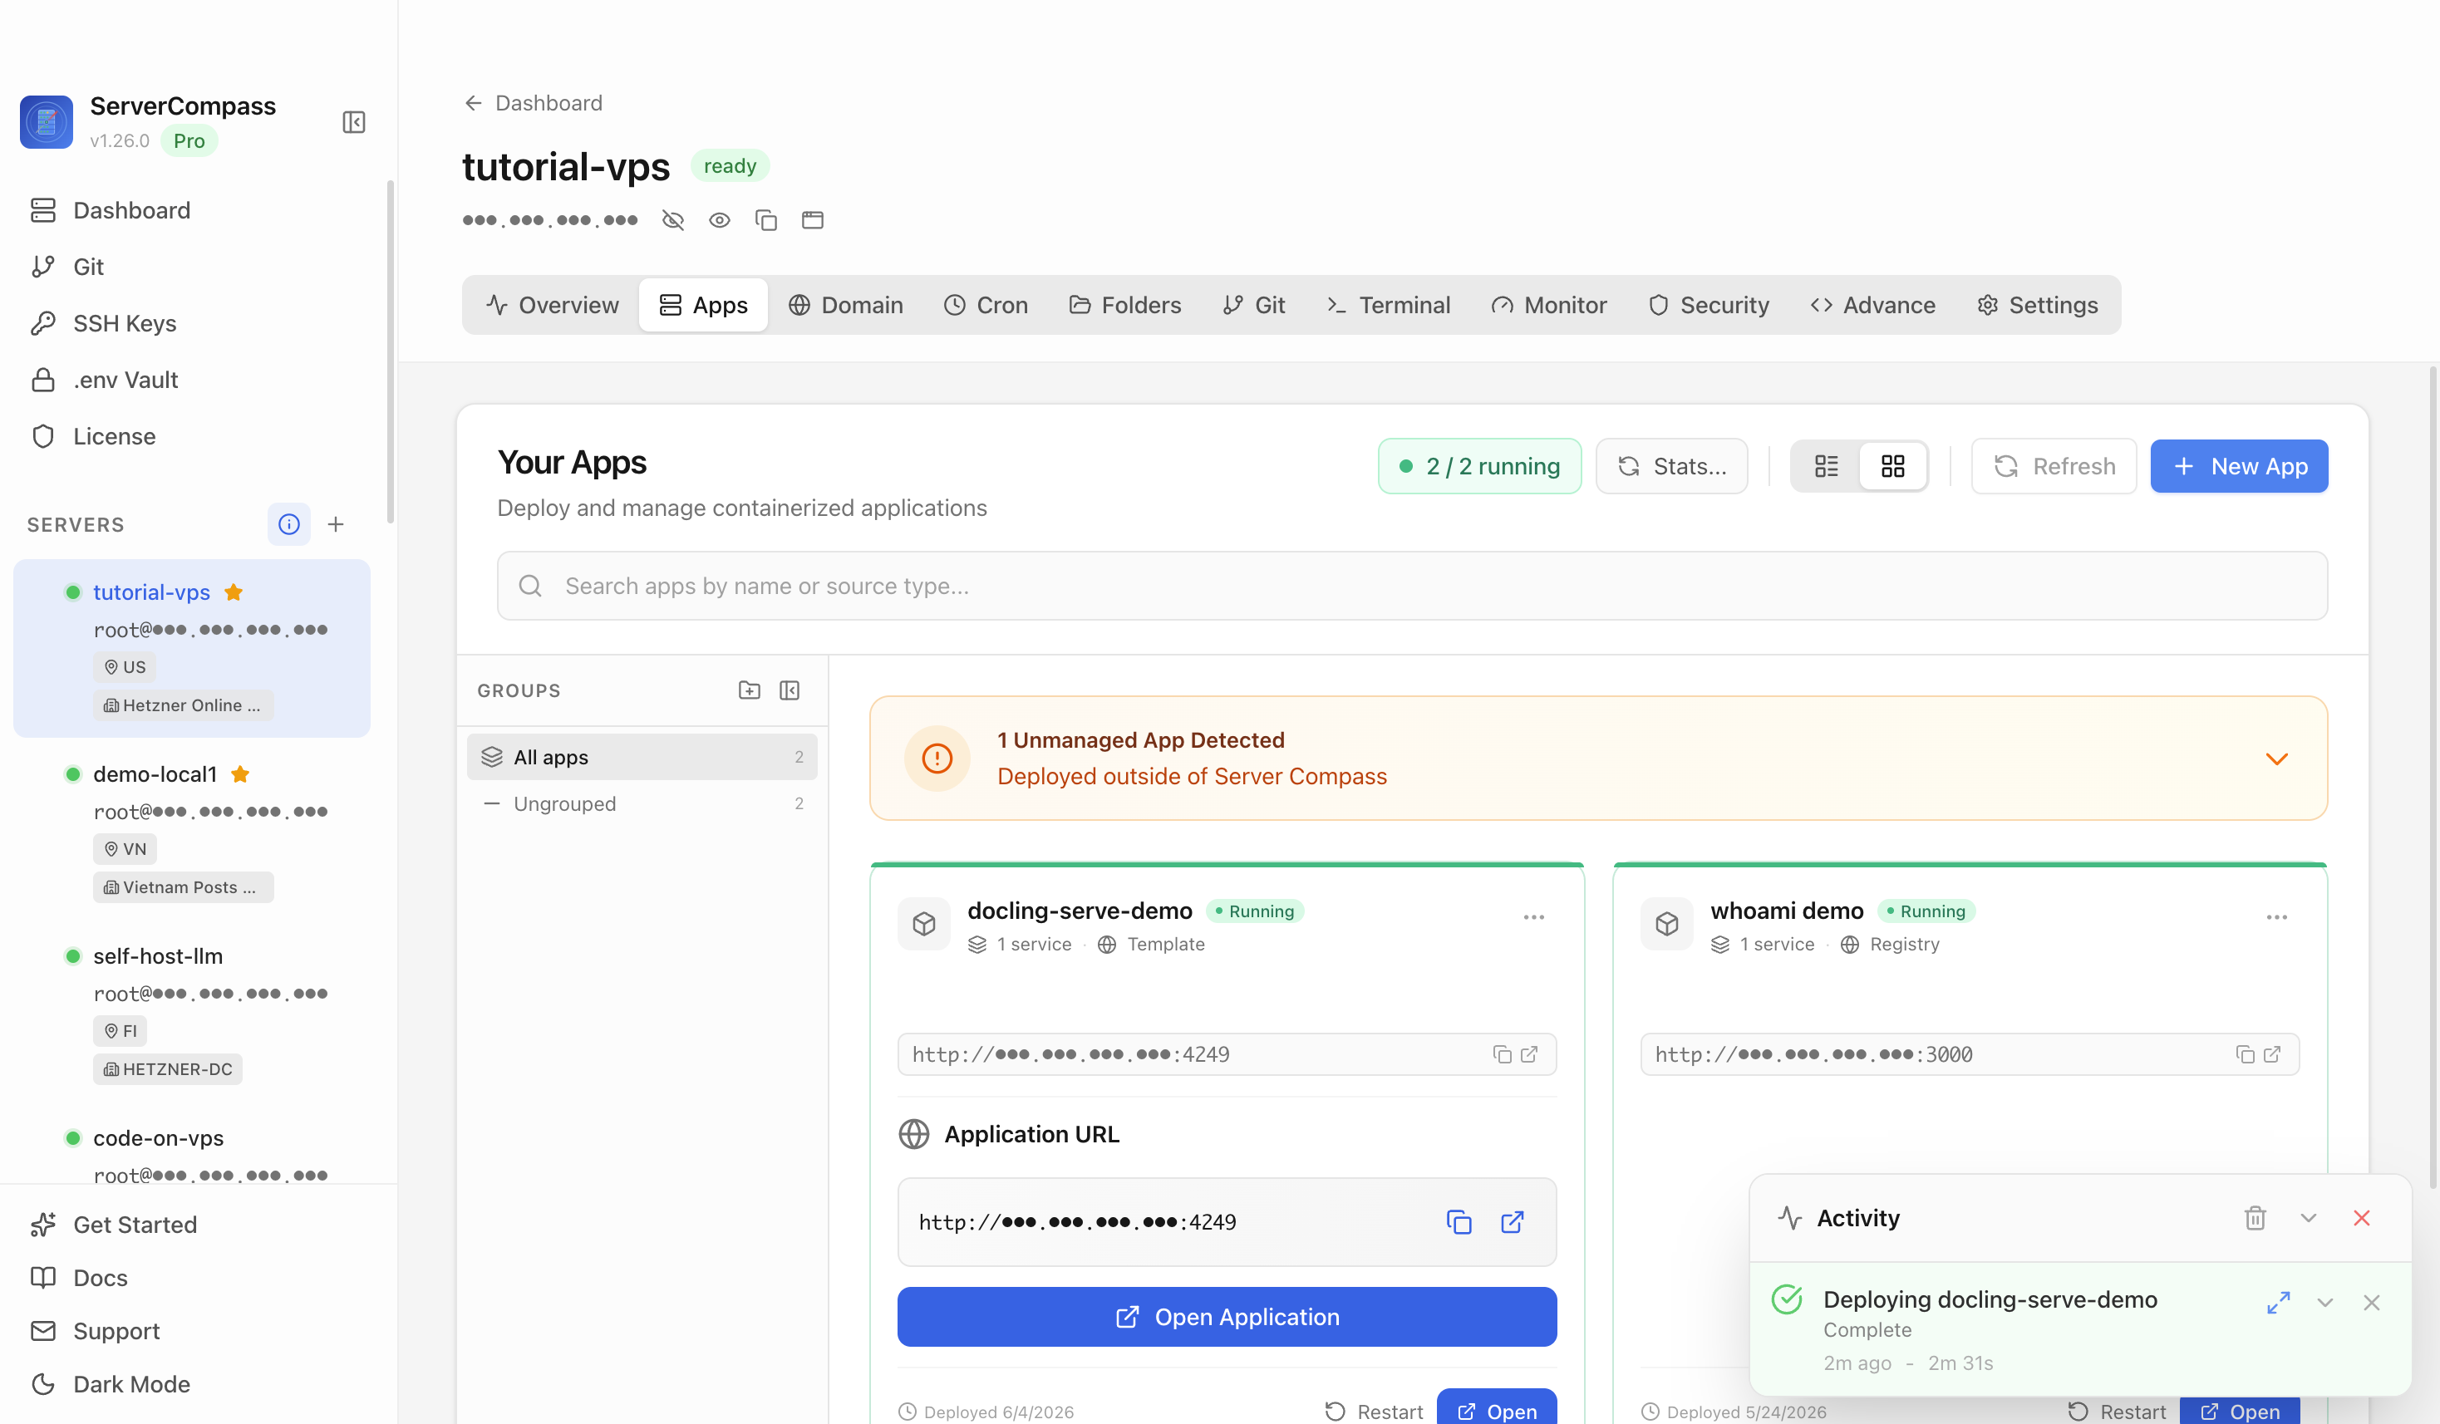
Task: Toggle favorite star on tutorial-vps
Action: tap(234, 592)
